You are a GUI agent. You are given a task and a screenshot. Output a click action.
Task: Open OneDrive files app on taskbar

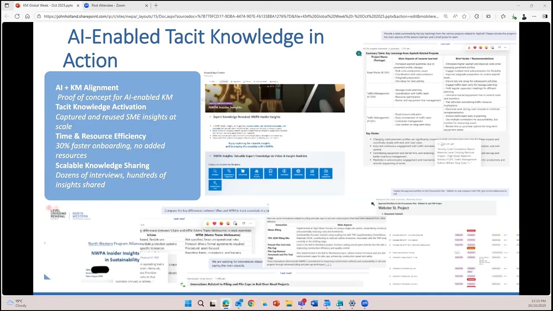264,303
